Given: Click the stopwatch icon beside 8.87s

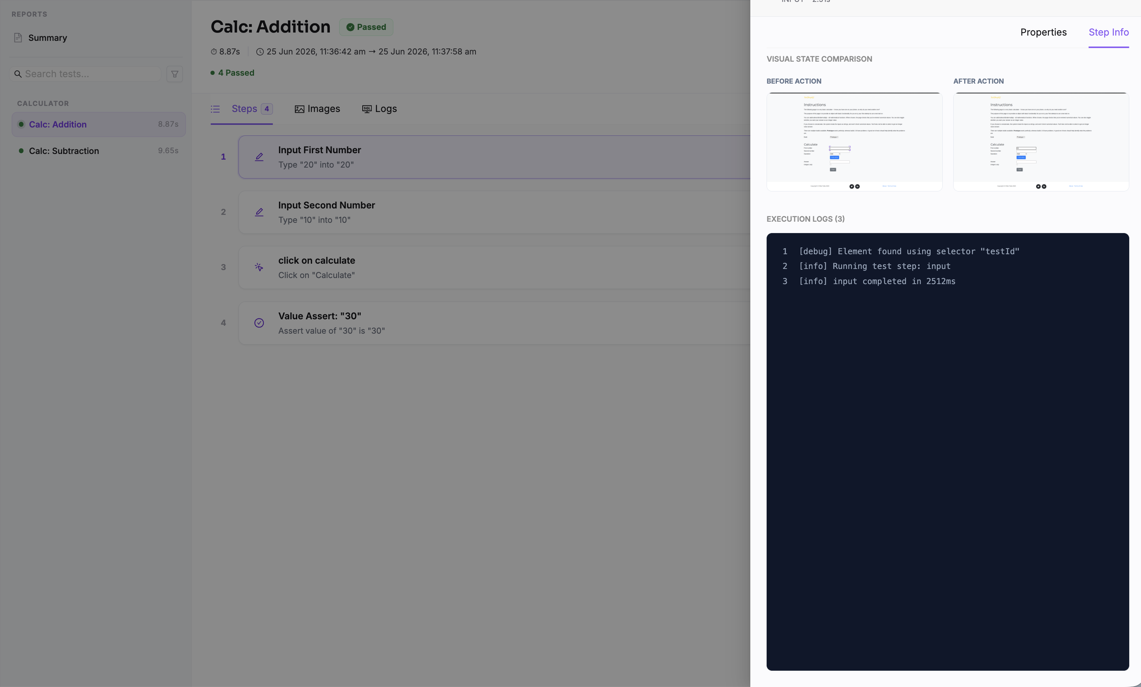Looking at the screenshot, I should tap(214, 52).
